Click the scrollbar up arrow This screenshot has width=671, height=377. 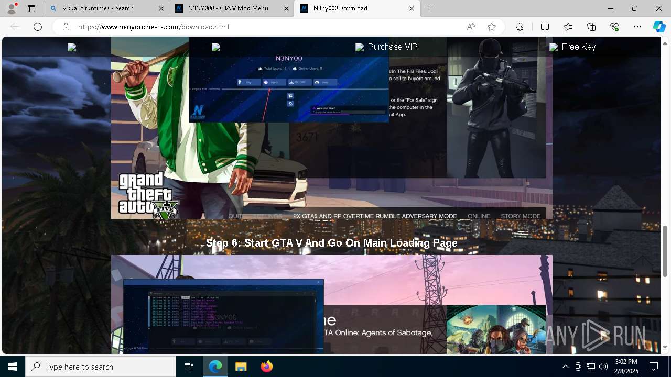point(665,42)
